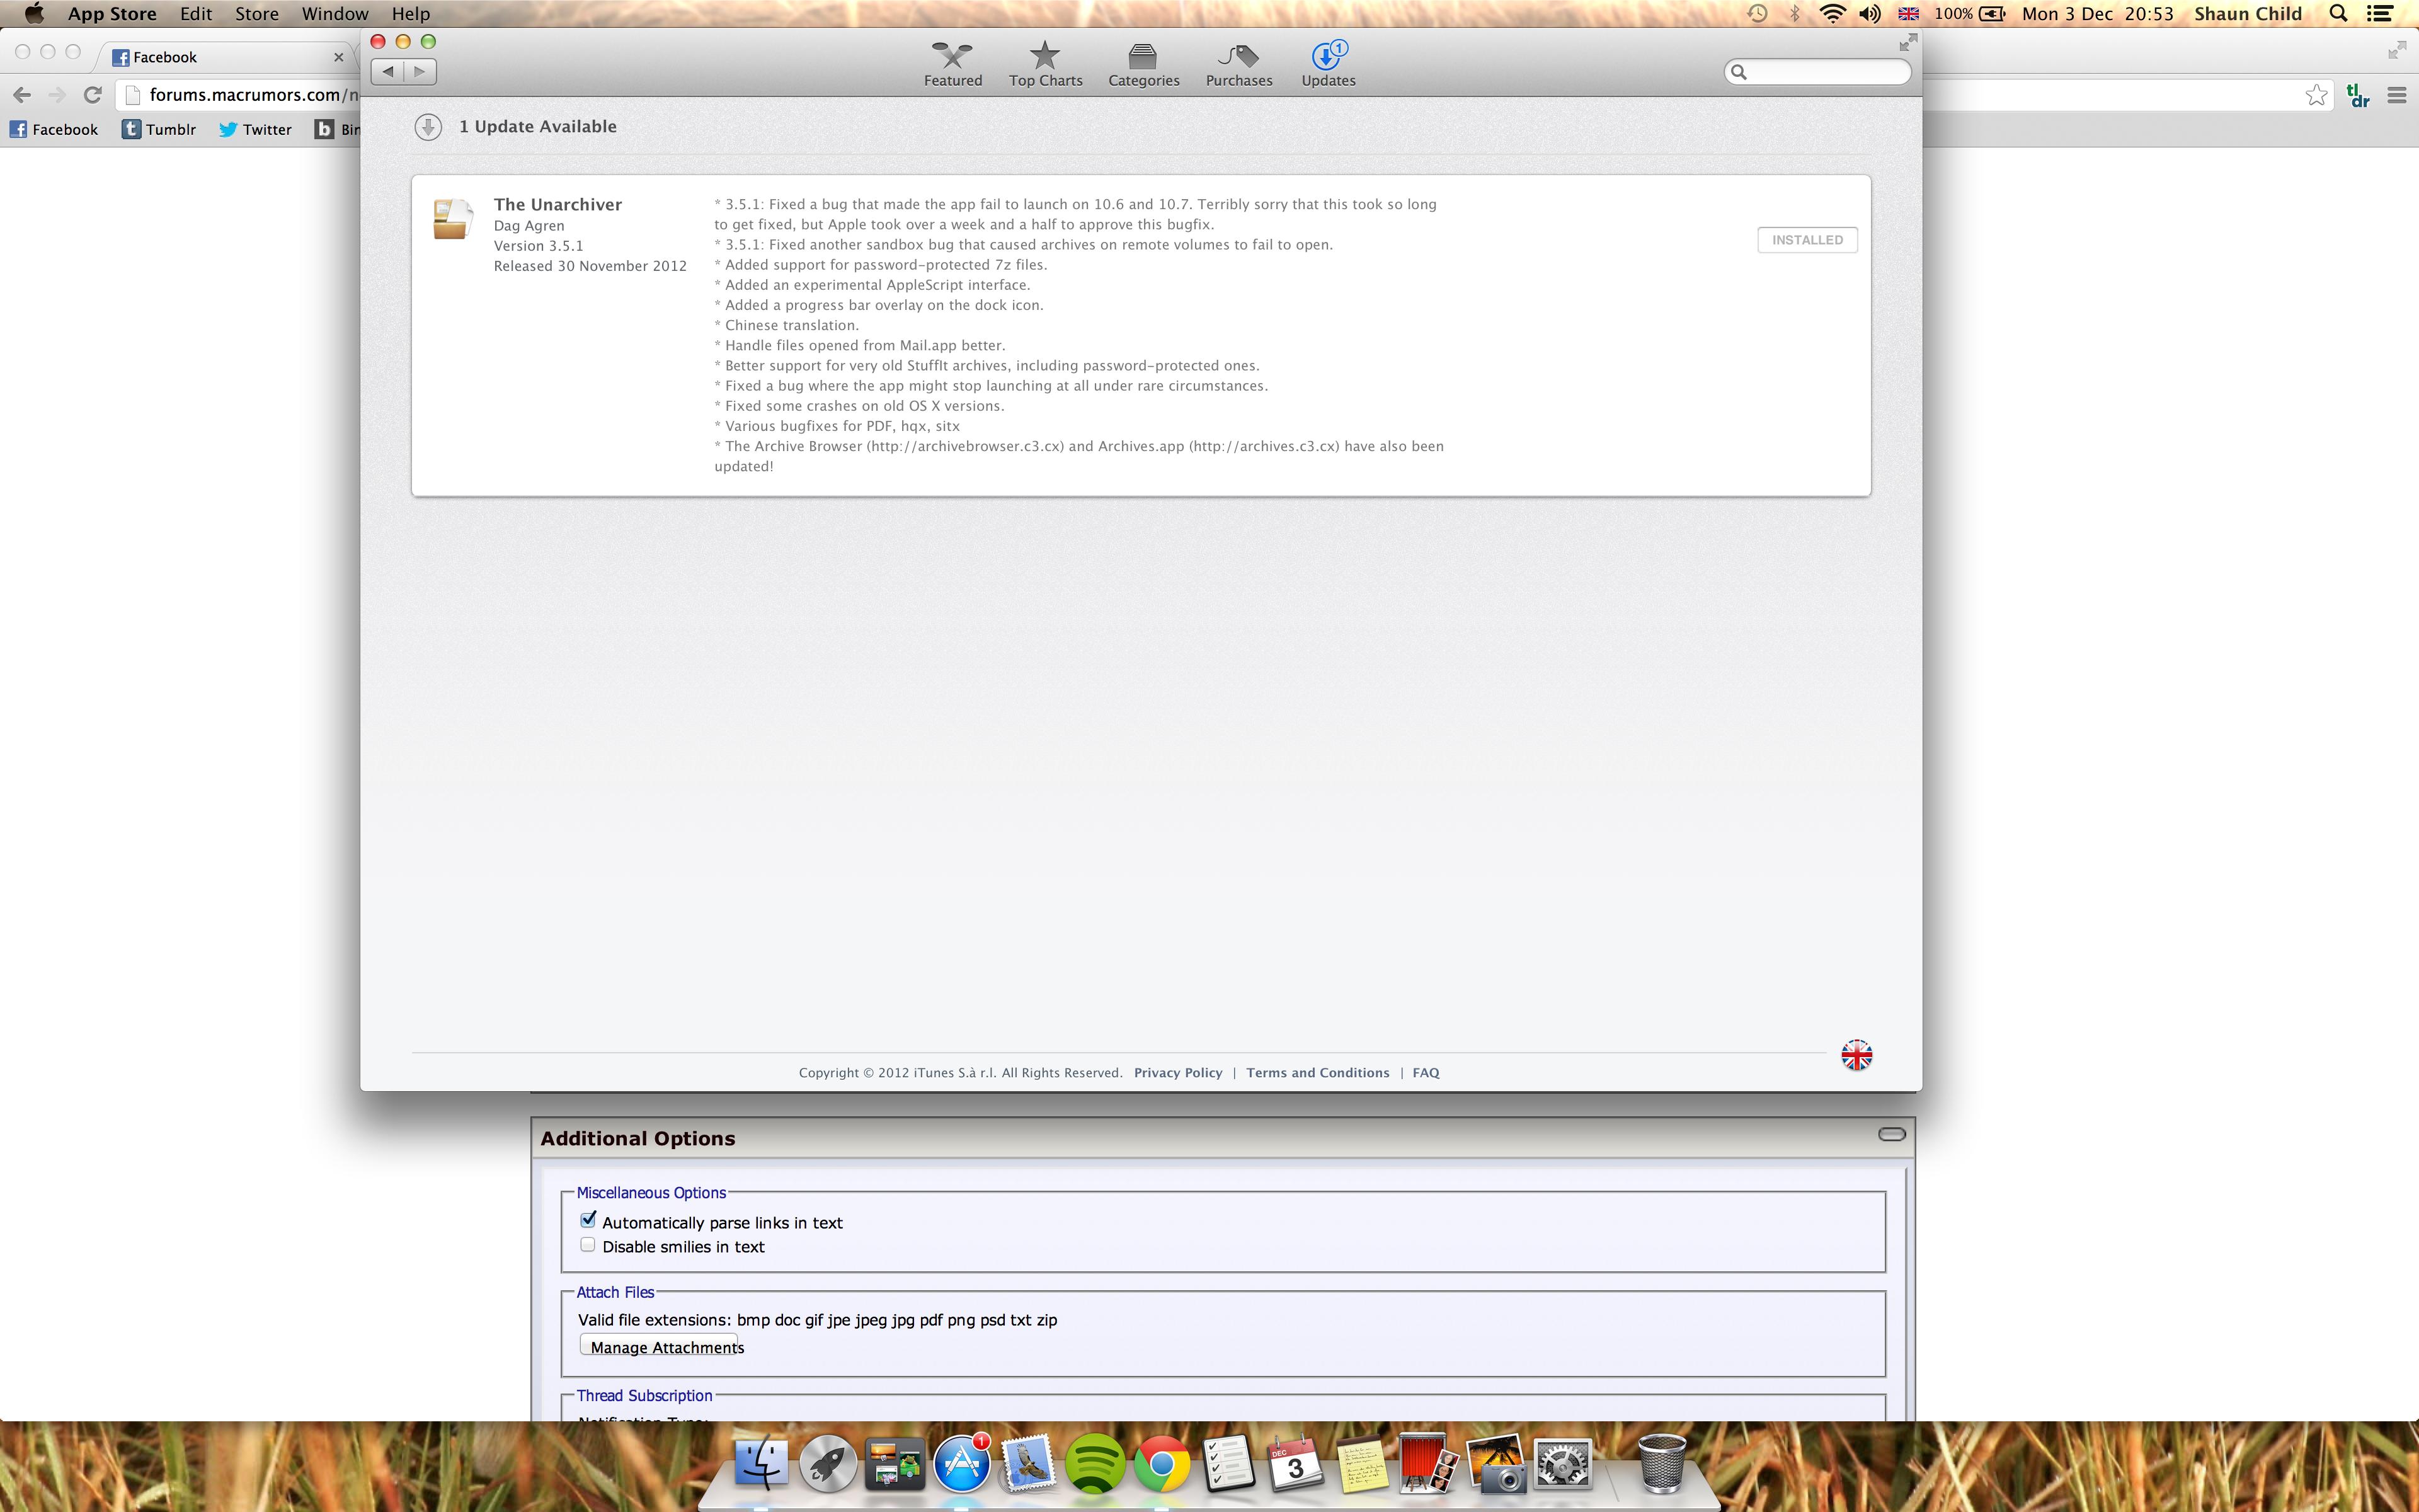Image resolution: width=2419 pixels, height=1512 pixels.
Task: Open the Window menu
Action: pos(335,14)
